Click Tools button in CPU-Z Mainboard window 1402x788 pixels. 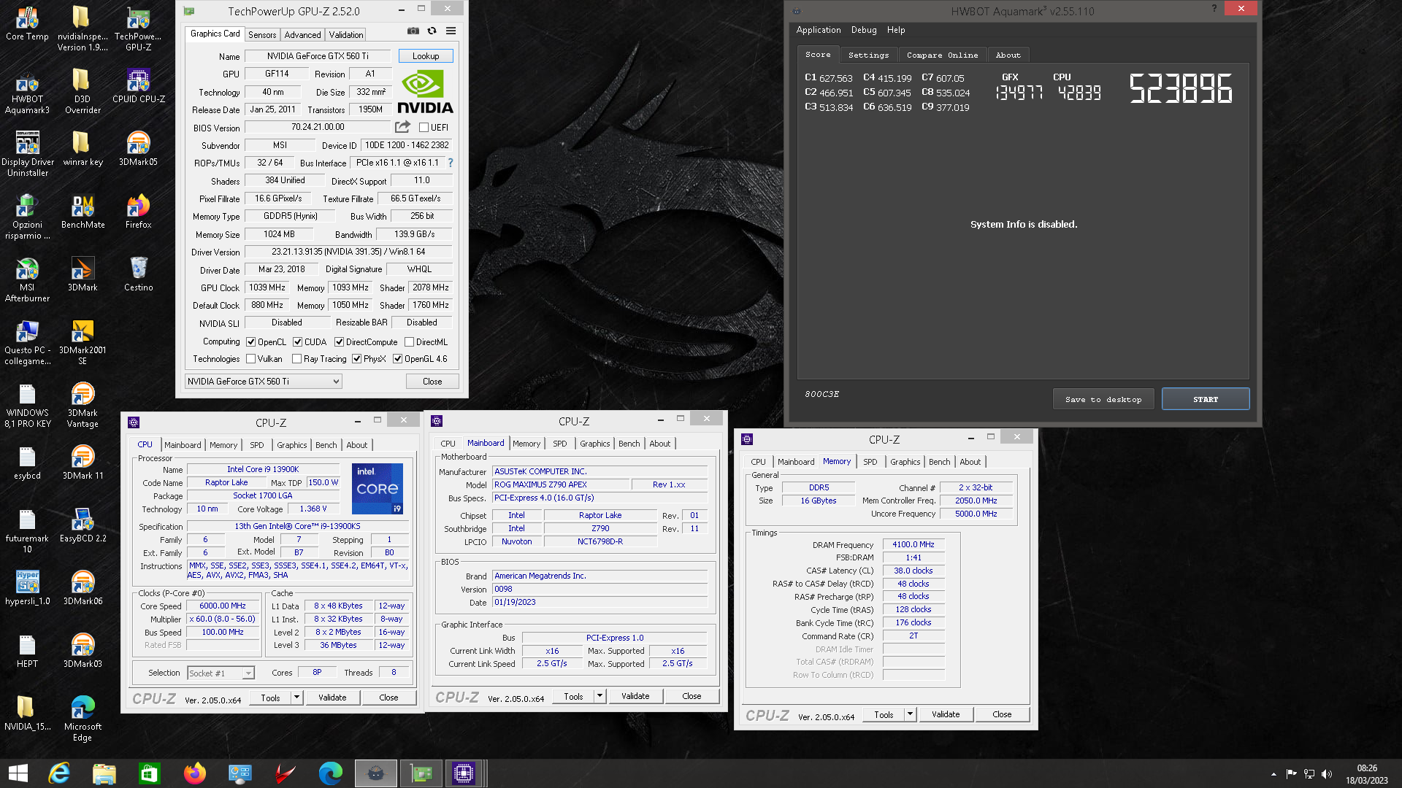573,696
